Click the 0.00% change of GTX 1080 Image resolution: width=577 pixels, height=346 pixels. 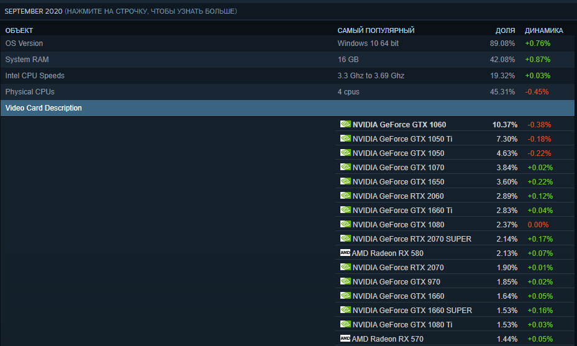coord(538,224)
